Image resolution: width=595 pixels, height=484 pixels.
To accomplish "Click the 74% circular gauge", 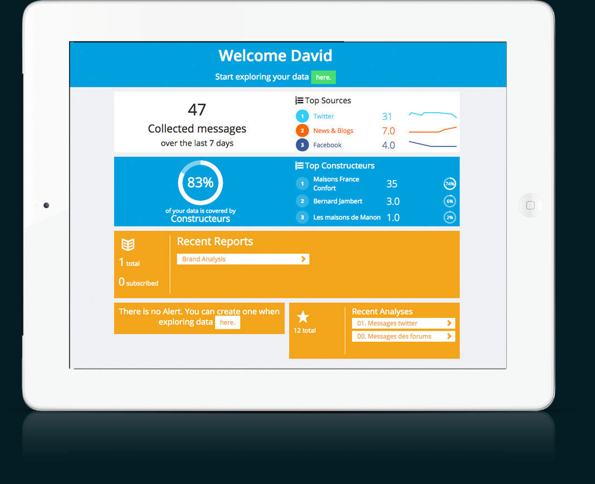I will [450, 184].
